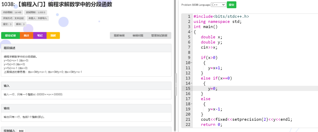Click the text y=f(x)=0 (当x=0)
Screen dimensions: 318x132
tap(14, 64)
